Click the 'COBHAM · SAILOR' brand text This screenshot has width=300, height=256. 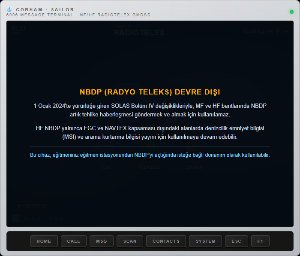point(45,9)
